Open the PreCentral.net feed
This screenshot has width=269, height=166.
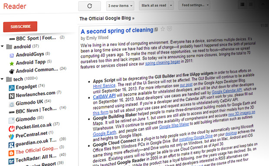(x=31, y=134)
